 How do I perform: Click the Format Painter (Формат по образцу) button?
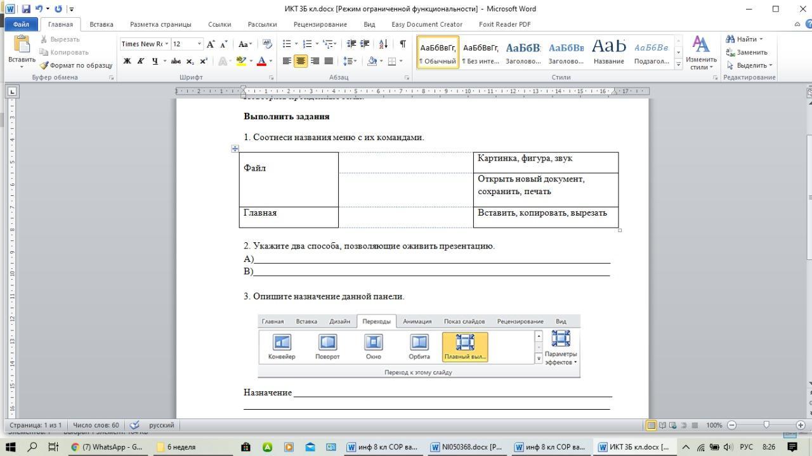coord(75,65)
